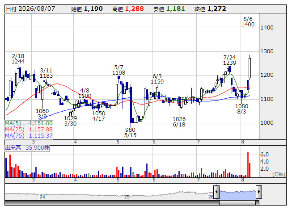Click the MA(5) 1,151.00 legend entry
Screen dimensions: 292x210
[29, 123]
